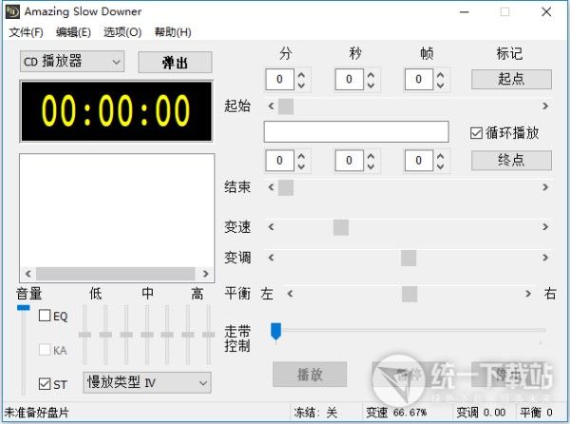Viewport: 570px width, 424px height.
Task: Click the 音量 volume slider handle
Action: click(23, 308)
